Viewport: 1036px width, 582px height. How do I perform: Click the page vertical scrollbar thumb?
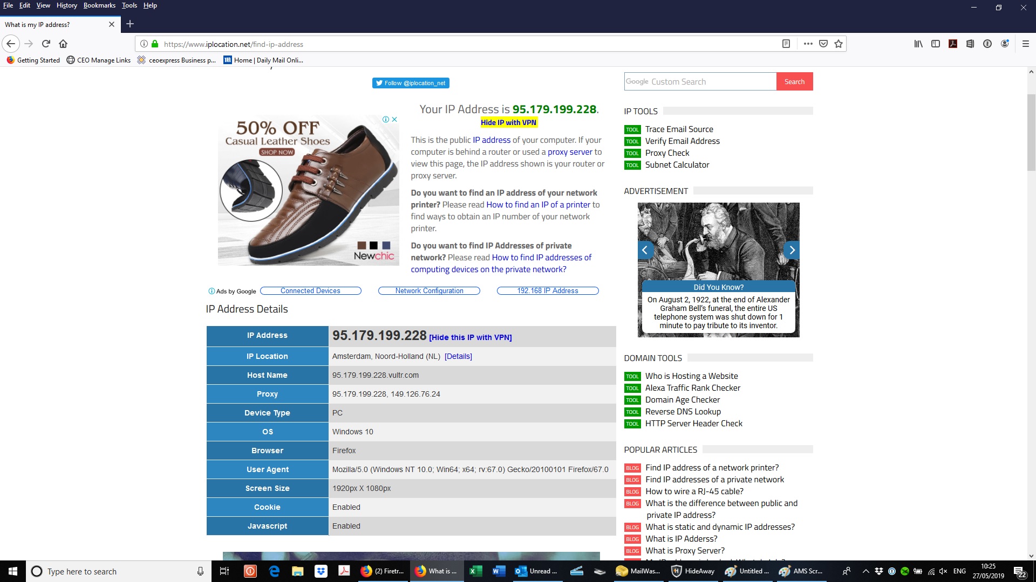1031,132
